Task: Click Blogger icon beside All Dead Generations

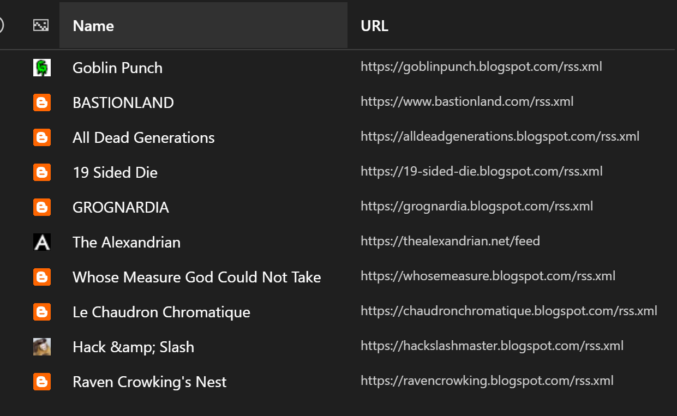Action: click(42, 137)
